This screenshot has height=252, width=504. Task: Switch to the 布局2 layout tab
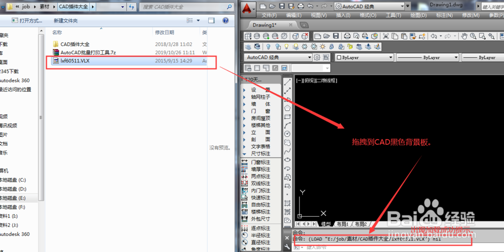point(360,224)
